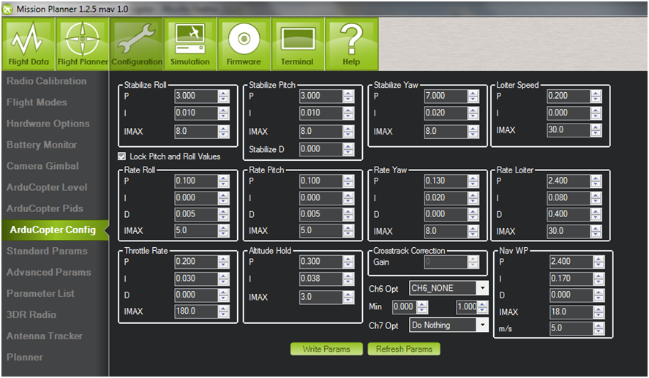Click the Ch6 max value stepper arrows
Screen dimensions: 649x378
click(x=483, y=307)
